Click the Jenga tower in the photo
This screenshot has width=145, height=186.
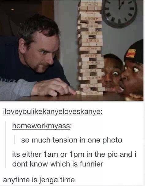pyautogui.click(x=90, y=47)
